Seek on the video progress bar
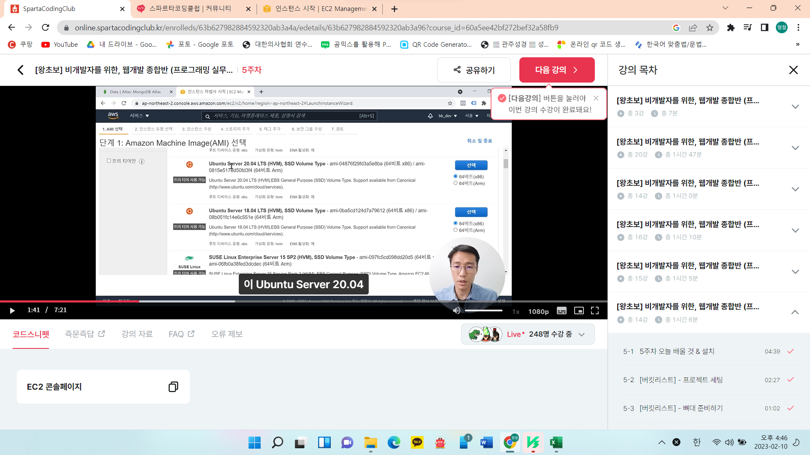Screen dimensions: 810x455 [x=304, y=301]
